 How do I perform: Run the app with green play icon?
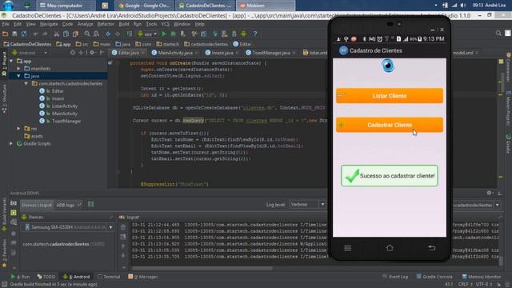tap(164, 34)
